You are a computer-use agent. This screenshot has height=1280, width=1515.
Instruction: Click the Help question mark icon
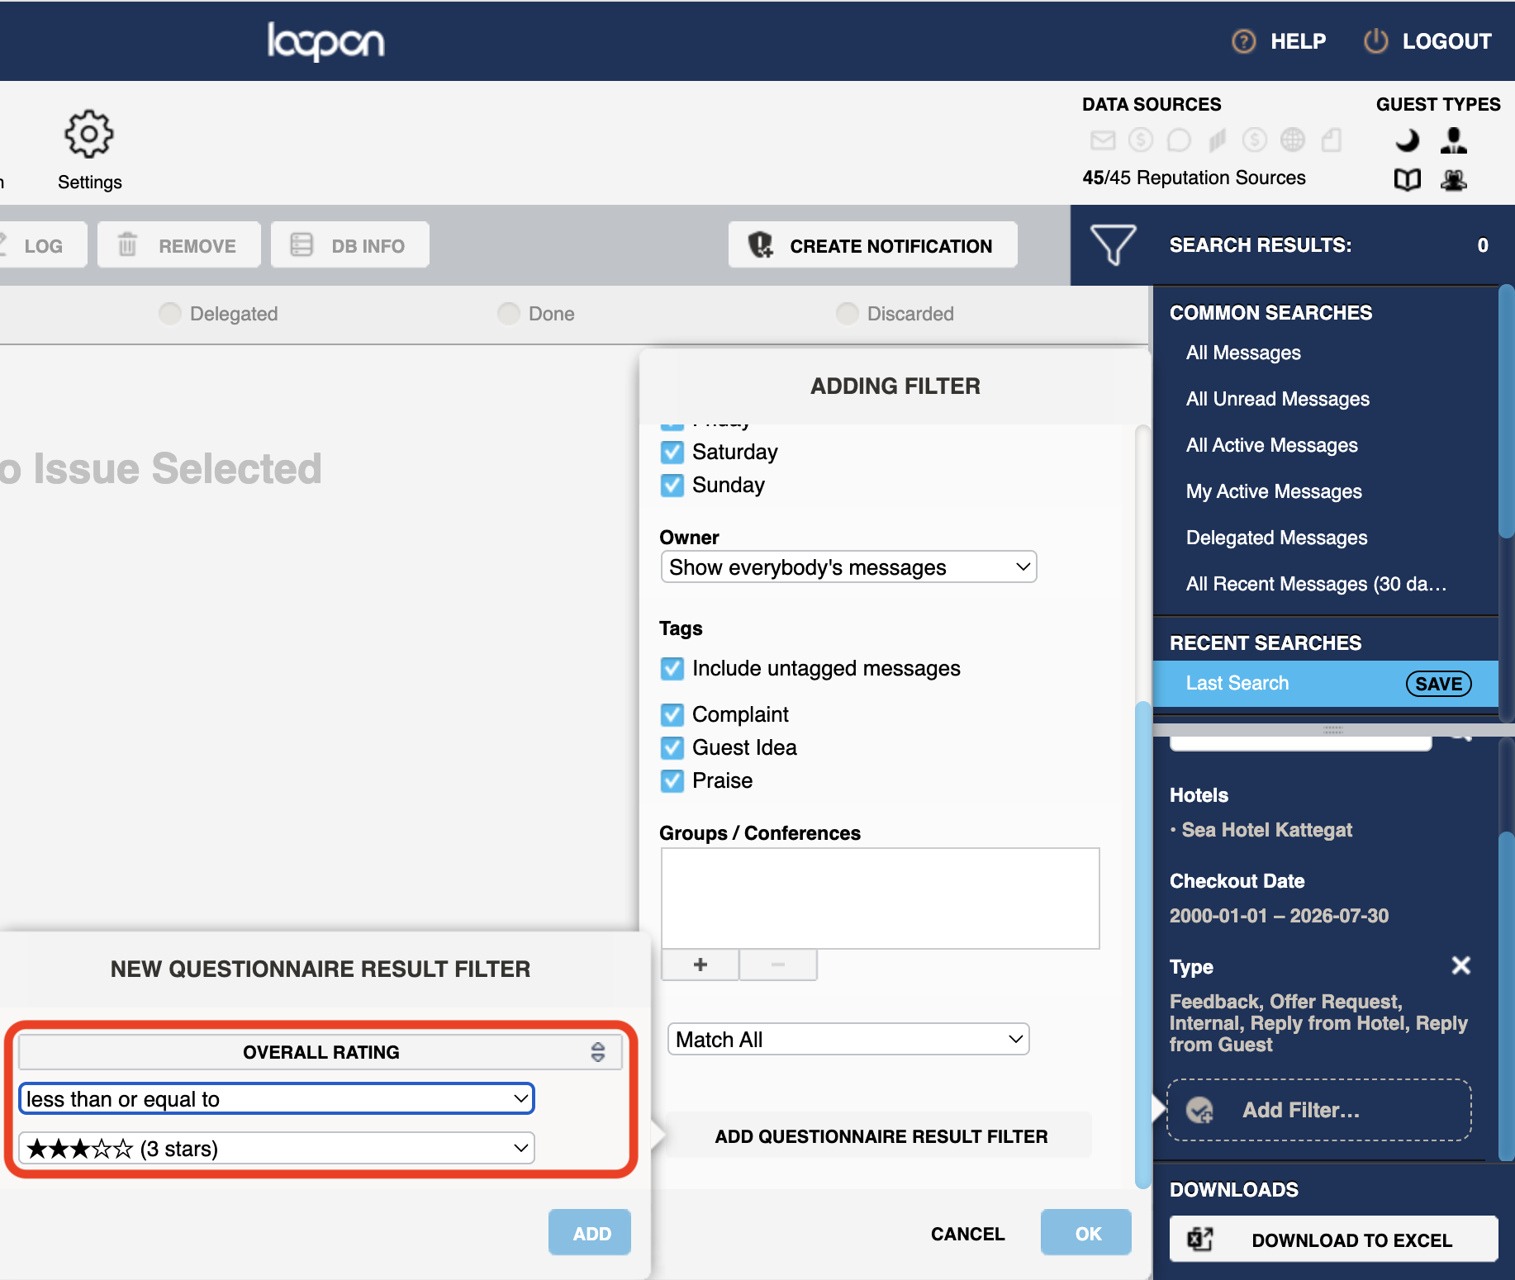pos(1243,41)
